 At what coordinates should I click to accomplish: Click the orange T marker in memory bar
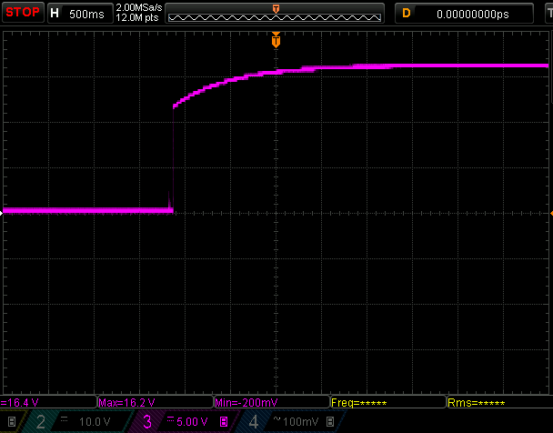pyautogui.click(x=276, y=9)
